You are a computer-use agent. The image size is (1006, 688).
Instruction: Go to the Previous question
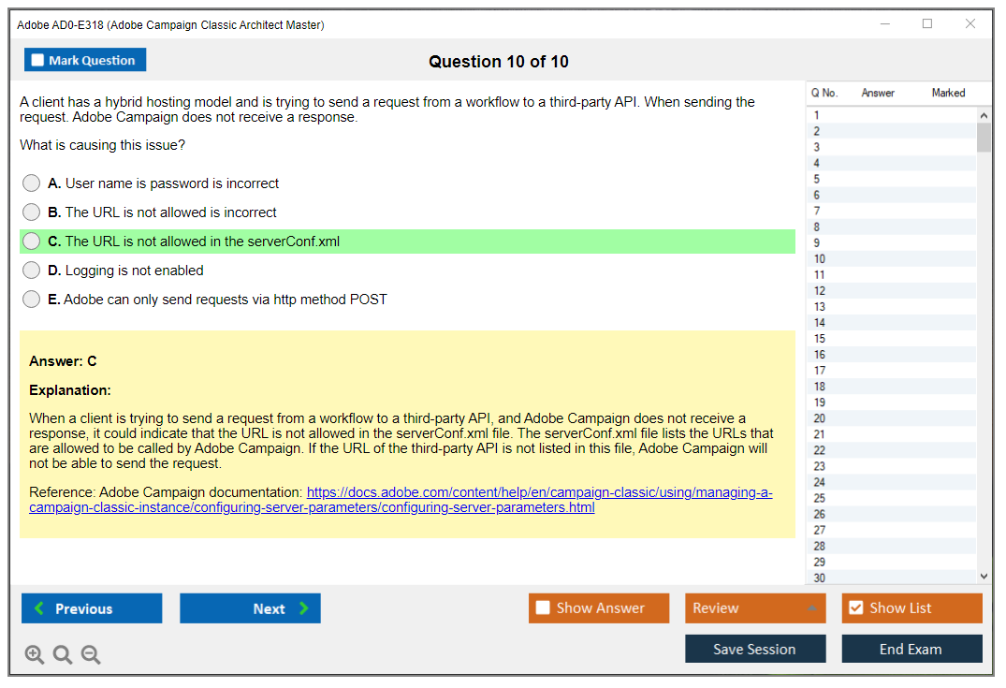coord(92,608)
